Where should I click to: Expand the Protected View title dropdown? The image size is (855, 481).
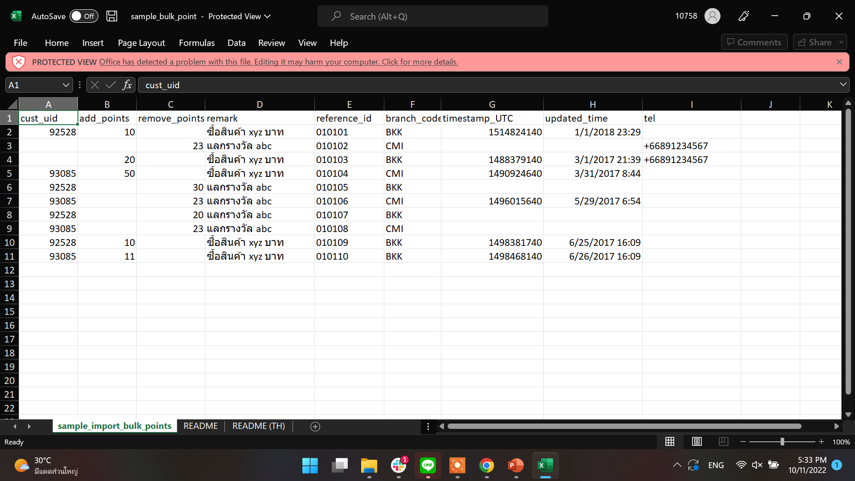pos(267,16)
